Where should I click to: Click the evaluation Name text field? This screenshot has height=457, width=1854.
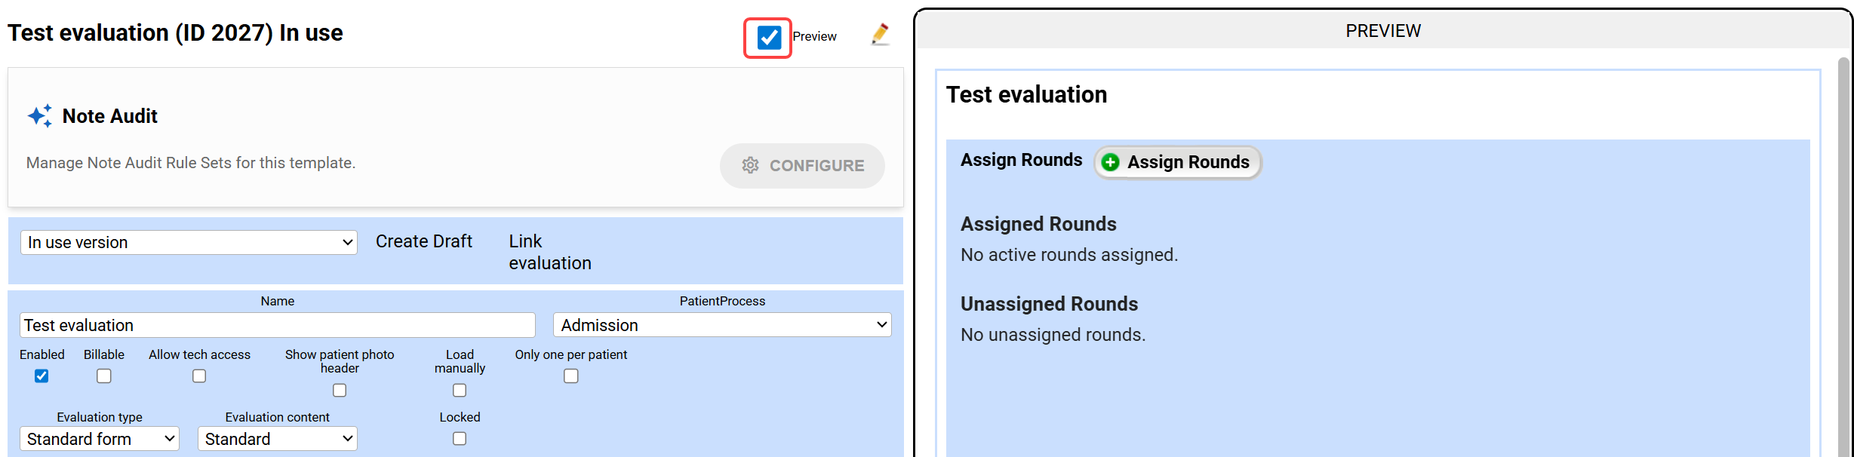coord(277,325)
